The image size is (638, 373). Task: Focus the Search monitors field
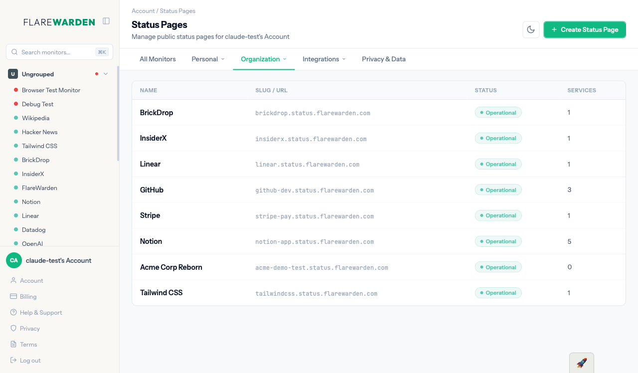point(56,52)
